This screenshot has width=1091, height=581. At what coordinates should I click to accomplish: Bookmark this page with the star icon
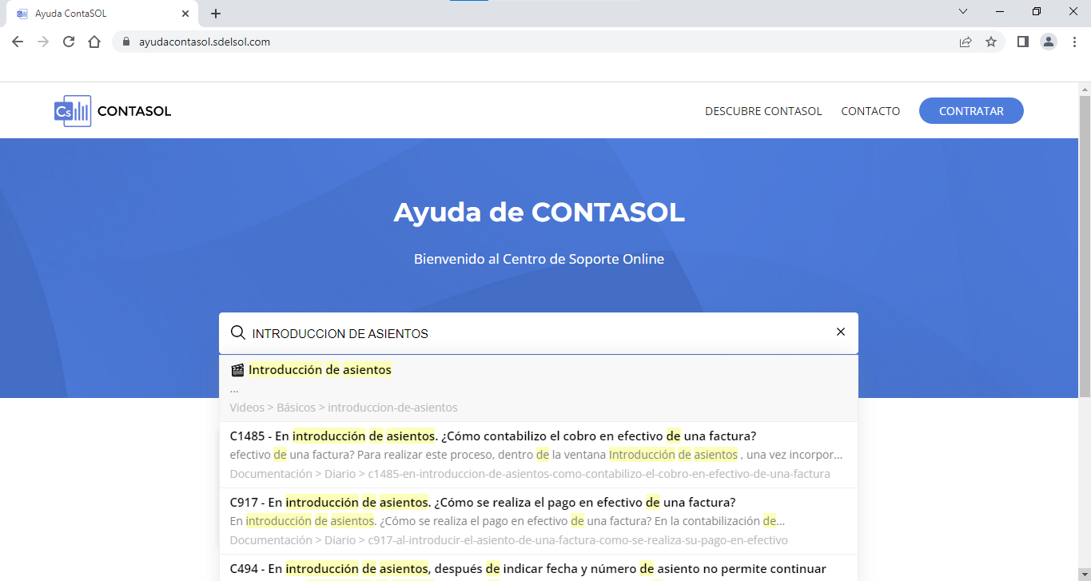[991, 42]
